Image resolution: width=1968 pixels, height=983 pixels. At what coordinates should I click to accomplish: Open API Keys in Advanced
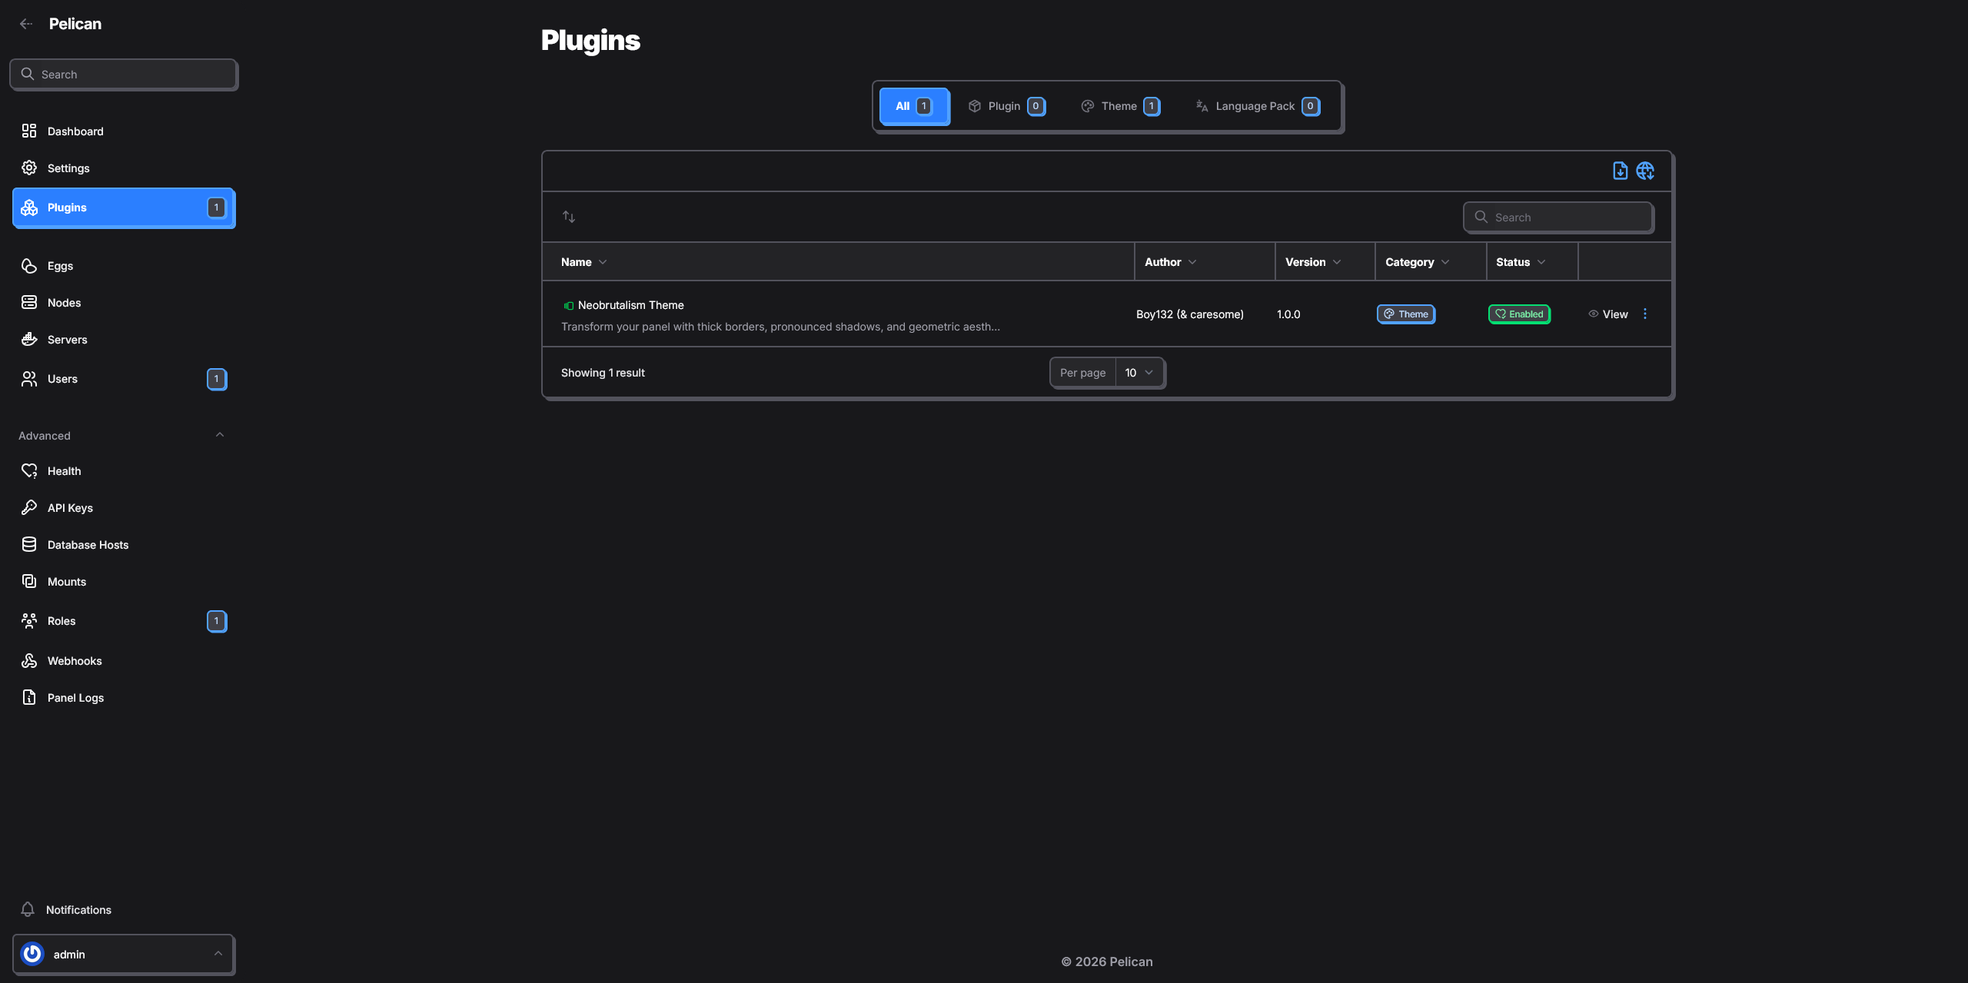click(x=123, y=508)
